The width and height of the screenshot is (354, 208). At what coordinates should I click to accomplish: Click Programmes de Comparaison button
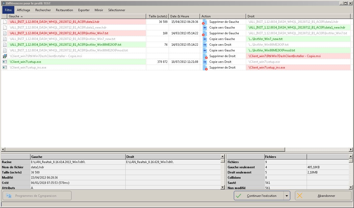(37, 196)
